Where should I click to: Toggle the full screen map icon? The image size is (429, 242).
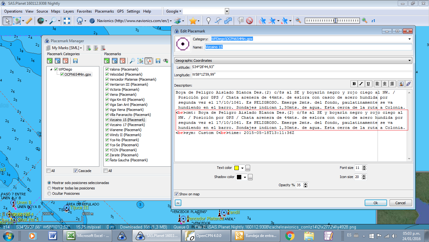(x=67, y=21)
